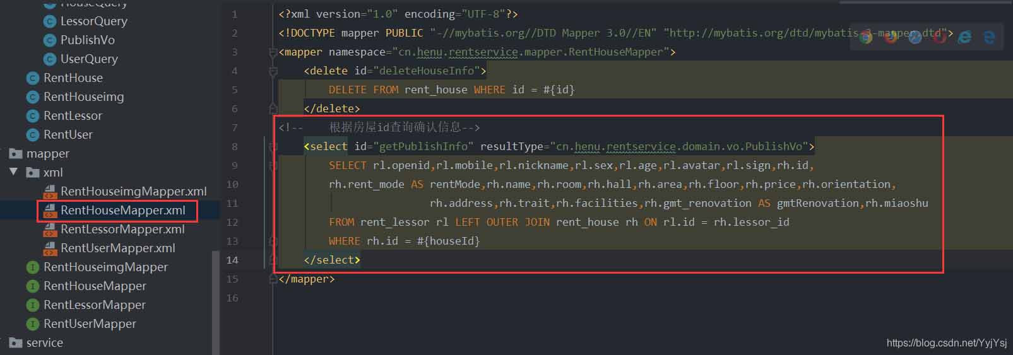Open file in Chrome browser icon
This screenshot has width=1013, height=355.
[865, 37]
